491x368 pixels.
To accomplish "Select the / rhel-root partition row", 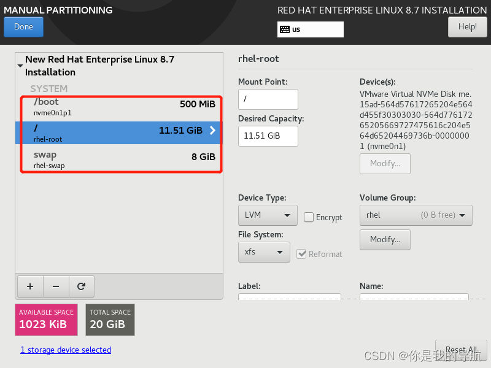I will pyautogui.click(x=119, y=133).
